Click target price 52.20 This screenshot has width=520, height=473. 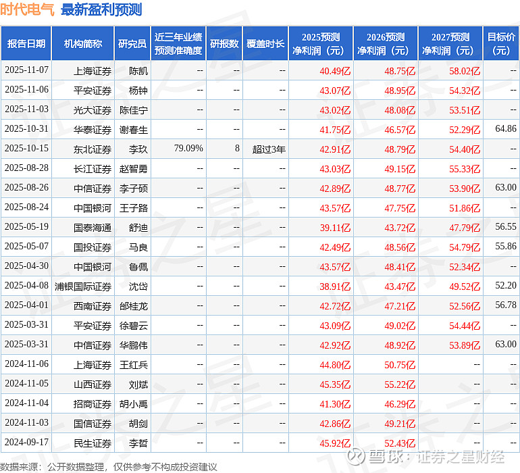tap(506, 285)
